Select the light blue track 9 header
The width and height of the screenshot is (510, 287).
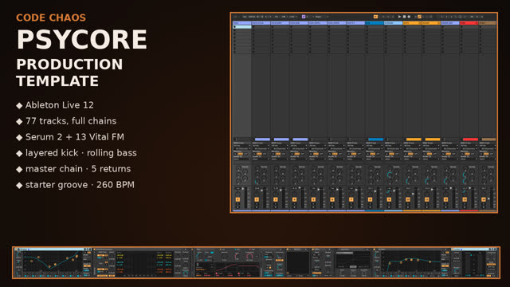[x=393, y=23]
